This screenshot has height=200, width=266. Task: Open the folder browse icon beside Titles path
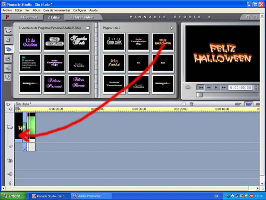[88, 28]
